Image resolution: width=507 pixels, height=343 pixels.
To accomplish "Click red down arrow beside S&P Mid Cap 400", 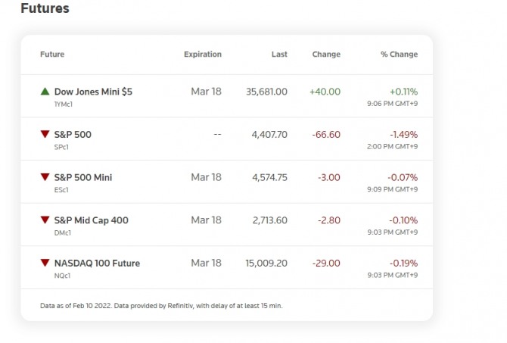I will pos(45,220).
